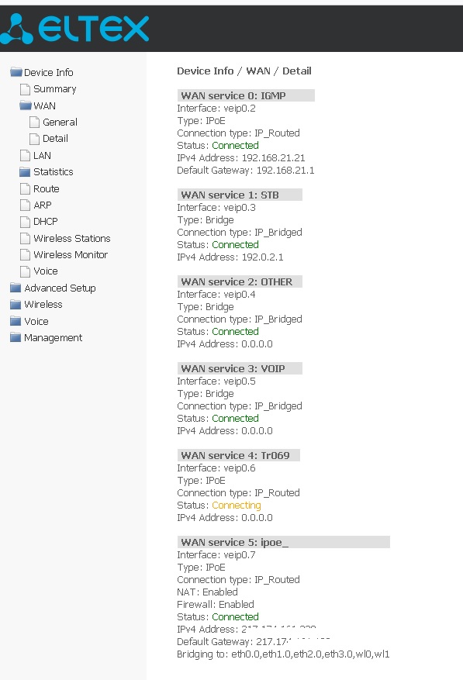The image size is (463, 680).
Task: Open the Wireless Stations page
Action: tap(71, 239)
